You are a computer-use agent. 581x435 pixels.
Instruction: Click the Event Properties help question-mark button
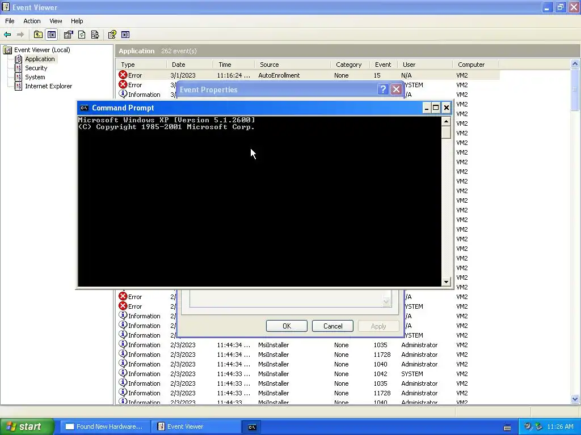coord(383,89)
